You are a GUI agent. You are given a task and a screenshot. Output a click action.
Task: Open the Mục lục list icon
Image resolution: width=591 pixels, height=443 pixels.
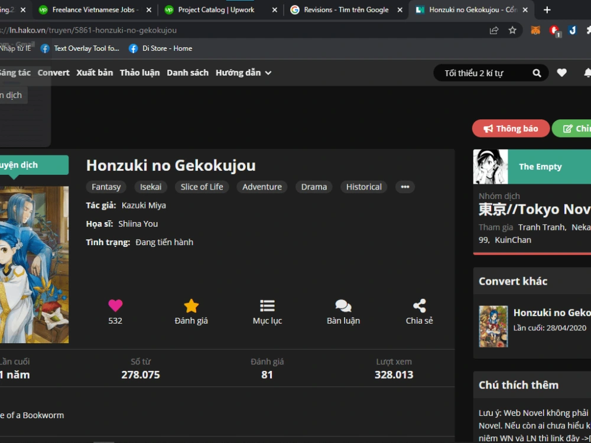click(x=267, y=305)
